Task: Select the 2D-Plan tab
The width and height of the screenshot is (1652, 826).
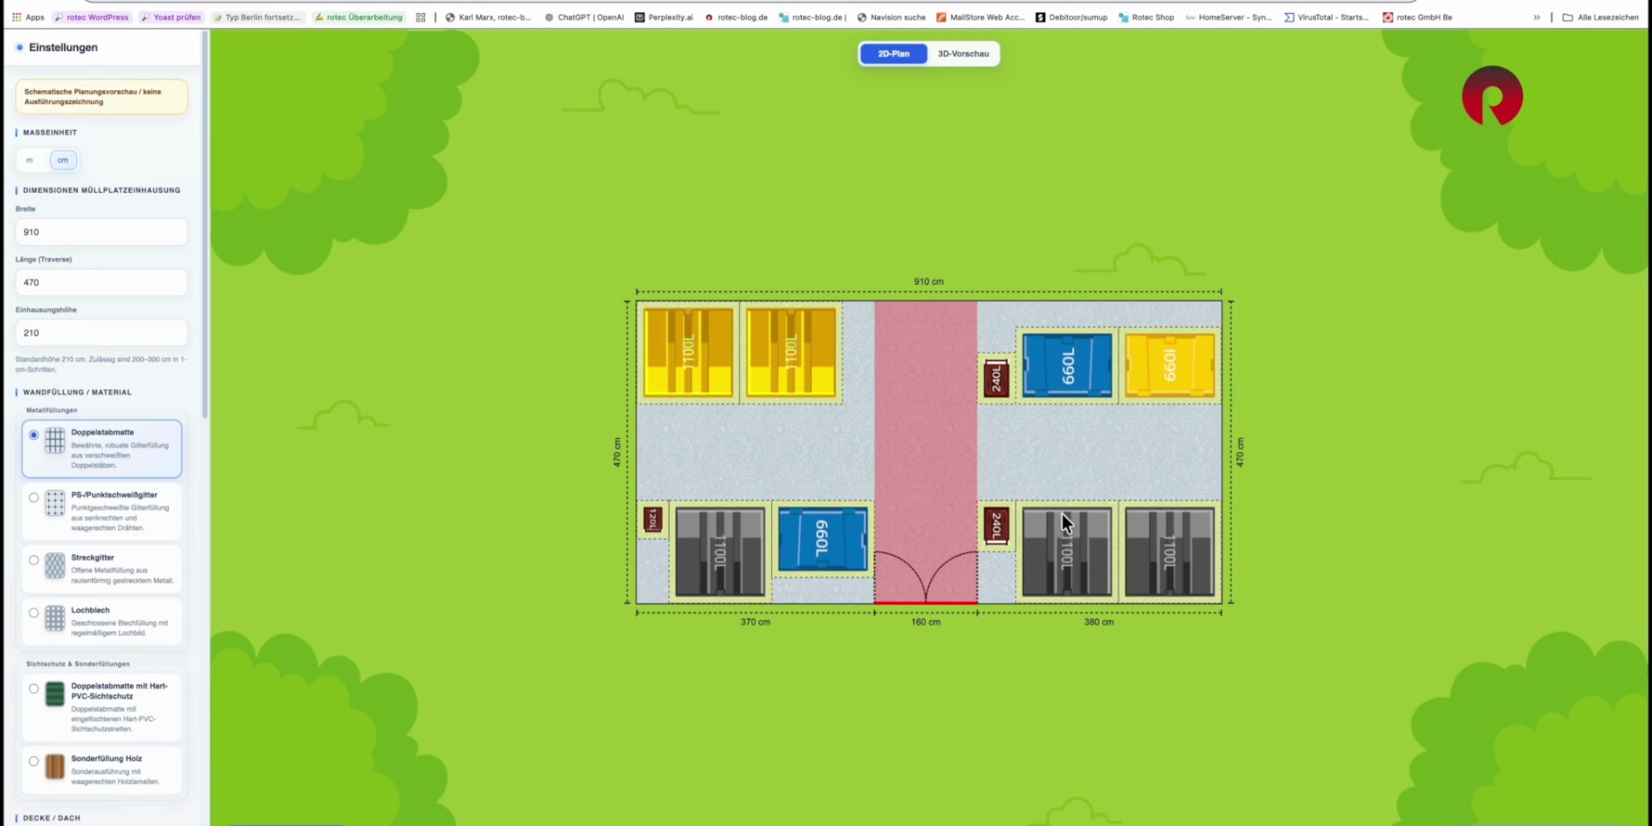Action: point(893,53)
